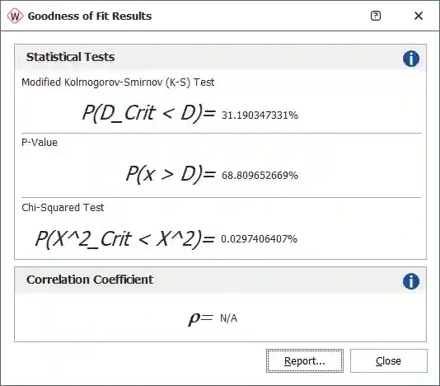Click the P(D_Crit < D) formula
The height and width of the screenshot is (386, 440).
(149, 113)
